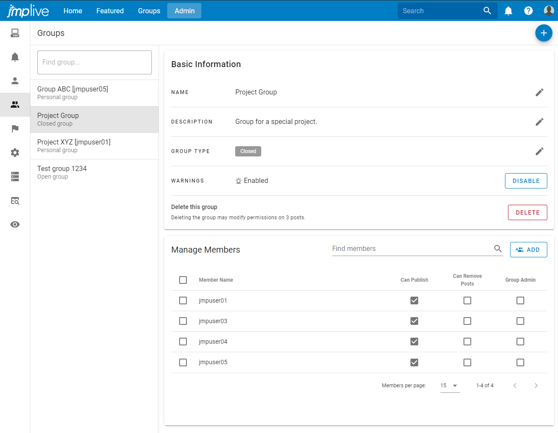Screen dimensions: 558x433
Task: Open the eye icon at sidebar bottom
Action: coord(15,224)
